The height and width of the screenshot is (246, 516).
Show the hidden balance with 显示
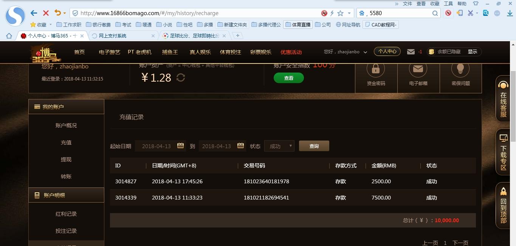(473, 52)
